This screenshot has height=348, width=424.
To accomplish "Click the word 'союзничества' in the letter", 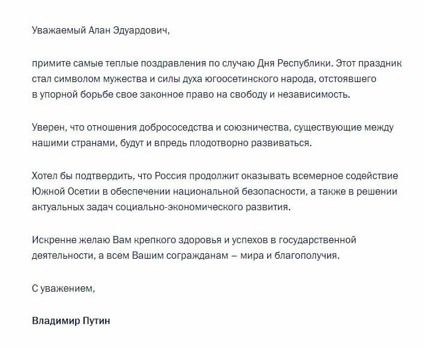I will coord(256,128).
